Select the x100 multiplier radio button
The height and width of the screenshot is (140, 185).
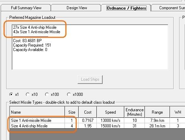tap(52, 94)
